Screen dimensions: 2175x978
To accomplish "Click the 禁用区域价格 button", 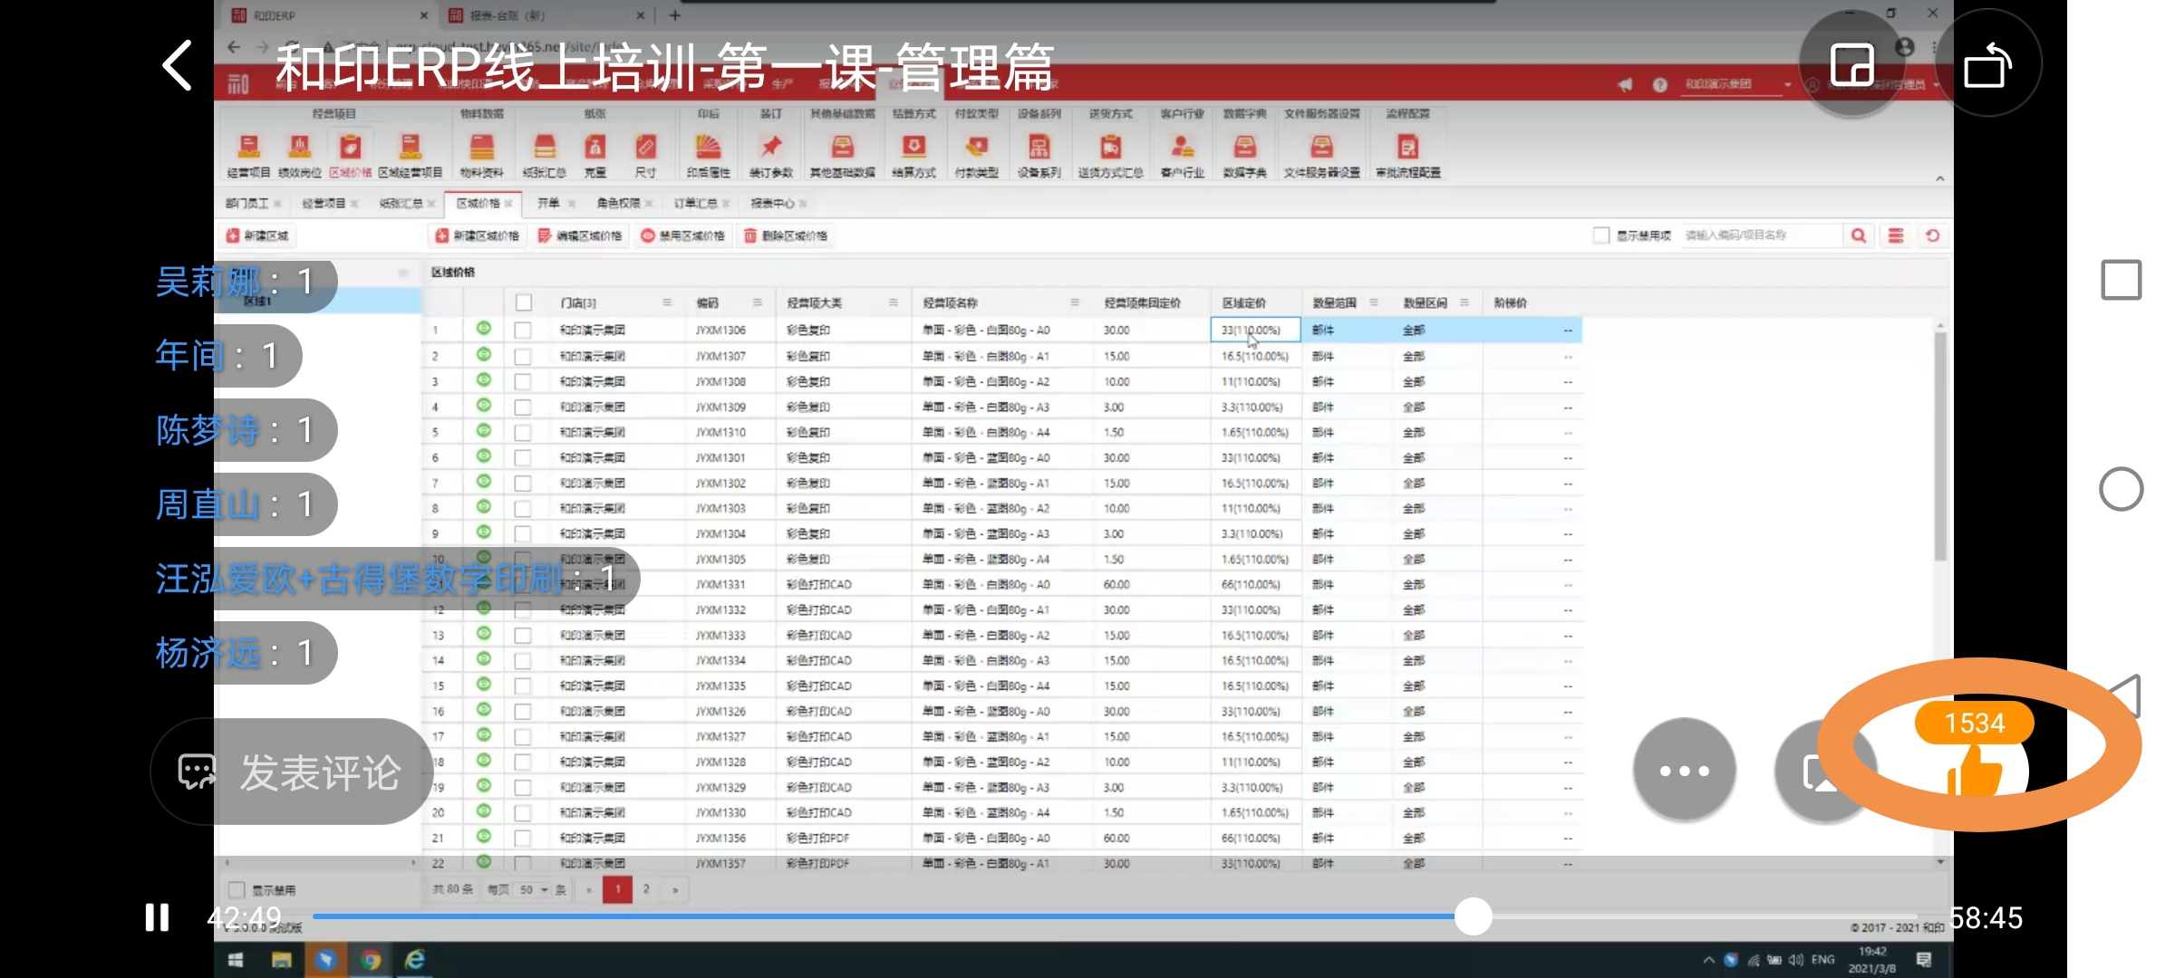I will click(683, 235).
